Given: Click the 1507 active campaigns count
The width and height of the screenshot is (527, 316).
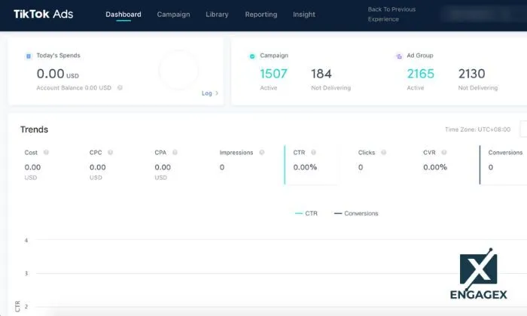Looking at the screenshot, I should pos(274,74).
